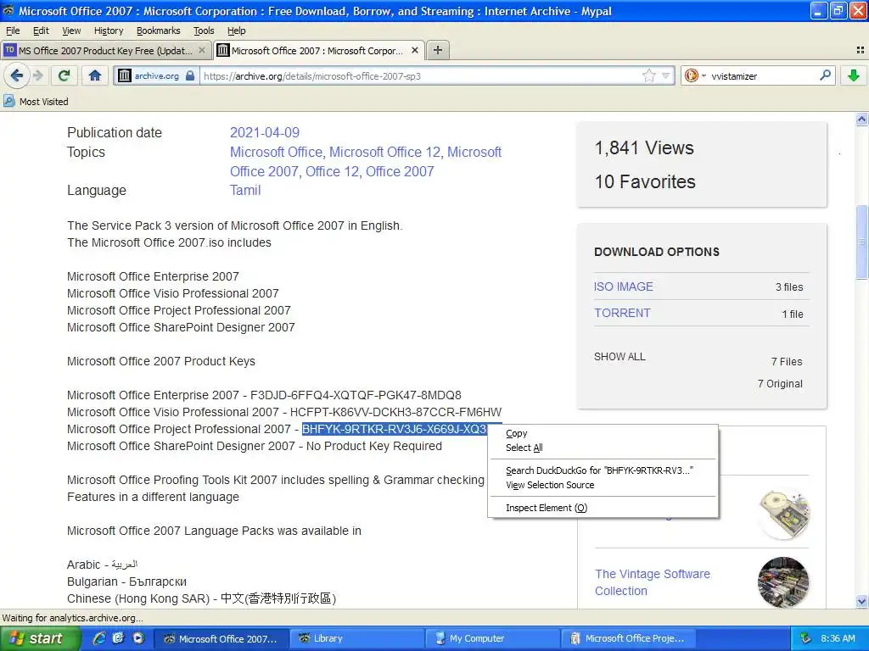Open the 2021-04-09 publication date link
869x651 pixels.
265,133
